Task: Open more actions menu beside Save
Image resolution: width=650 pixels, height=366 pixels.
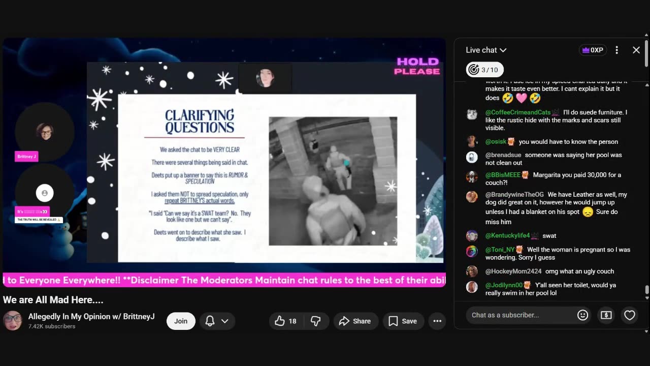Action: (x=437, y=321)
